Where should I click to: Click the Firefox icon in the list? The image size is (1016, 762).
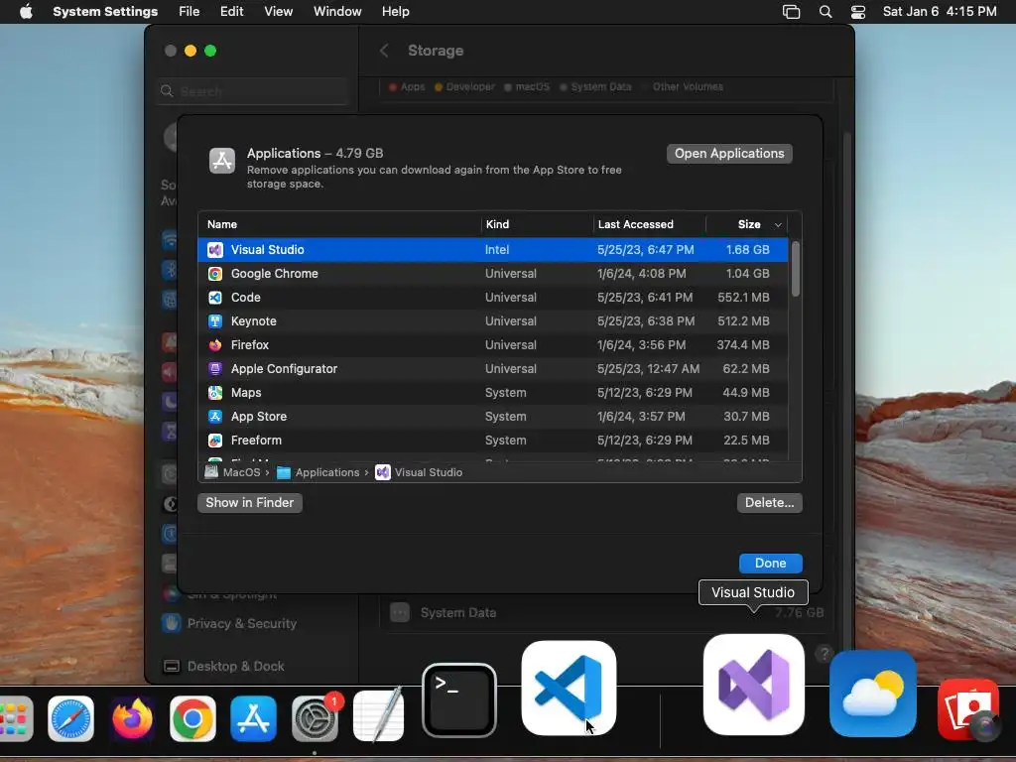(x=215, y=344)
